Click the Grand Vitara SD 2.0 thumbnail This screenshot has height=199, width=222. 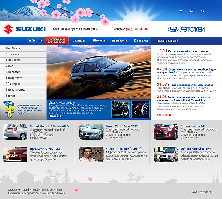92,132
